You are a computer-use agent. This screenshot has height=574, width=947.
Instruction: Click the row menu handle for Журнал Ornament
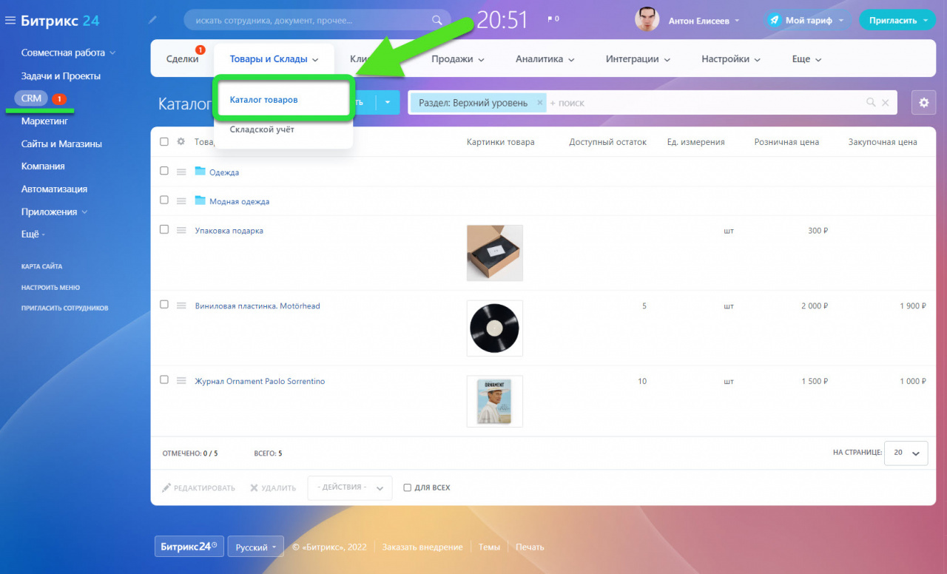[181, 381]
